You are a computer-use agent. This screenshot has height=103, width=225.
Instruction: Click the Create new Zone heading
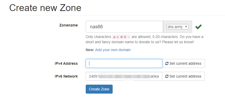click(45, 8)
